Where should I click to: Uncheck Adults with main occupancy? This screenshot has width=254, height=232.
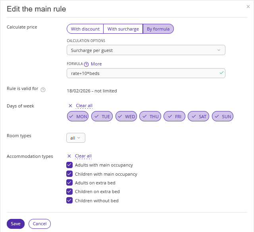coord(69,165)
